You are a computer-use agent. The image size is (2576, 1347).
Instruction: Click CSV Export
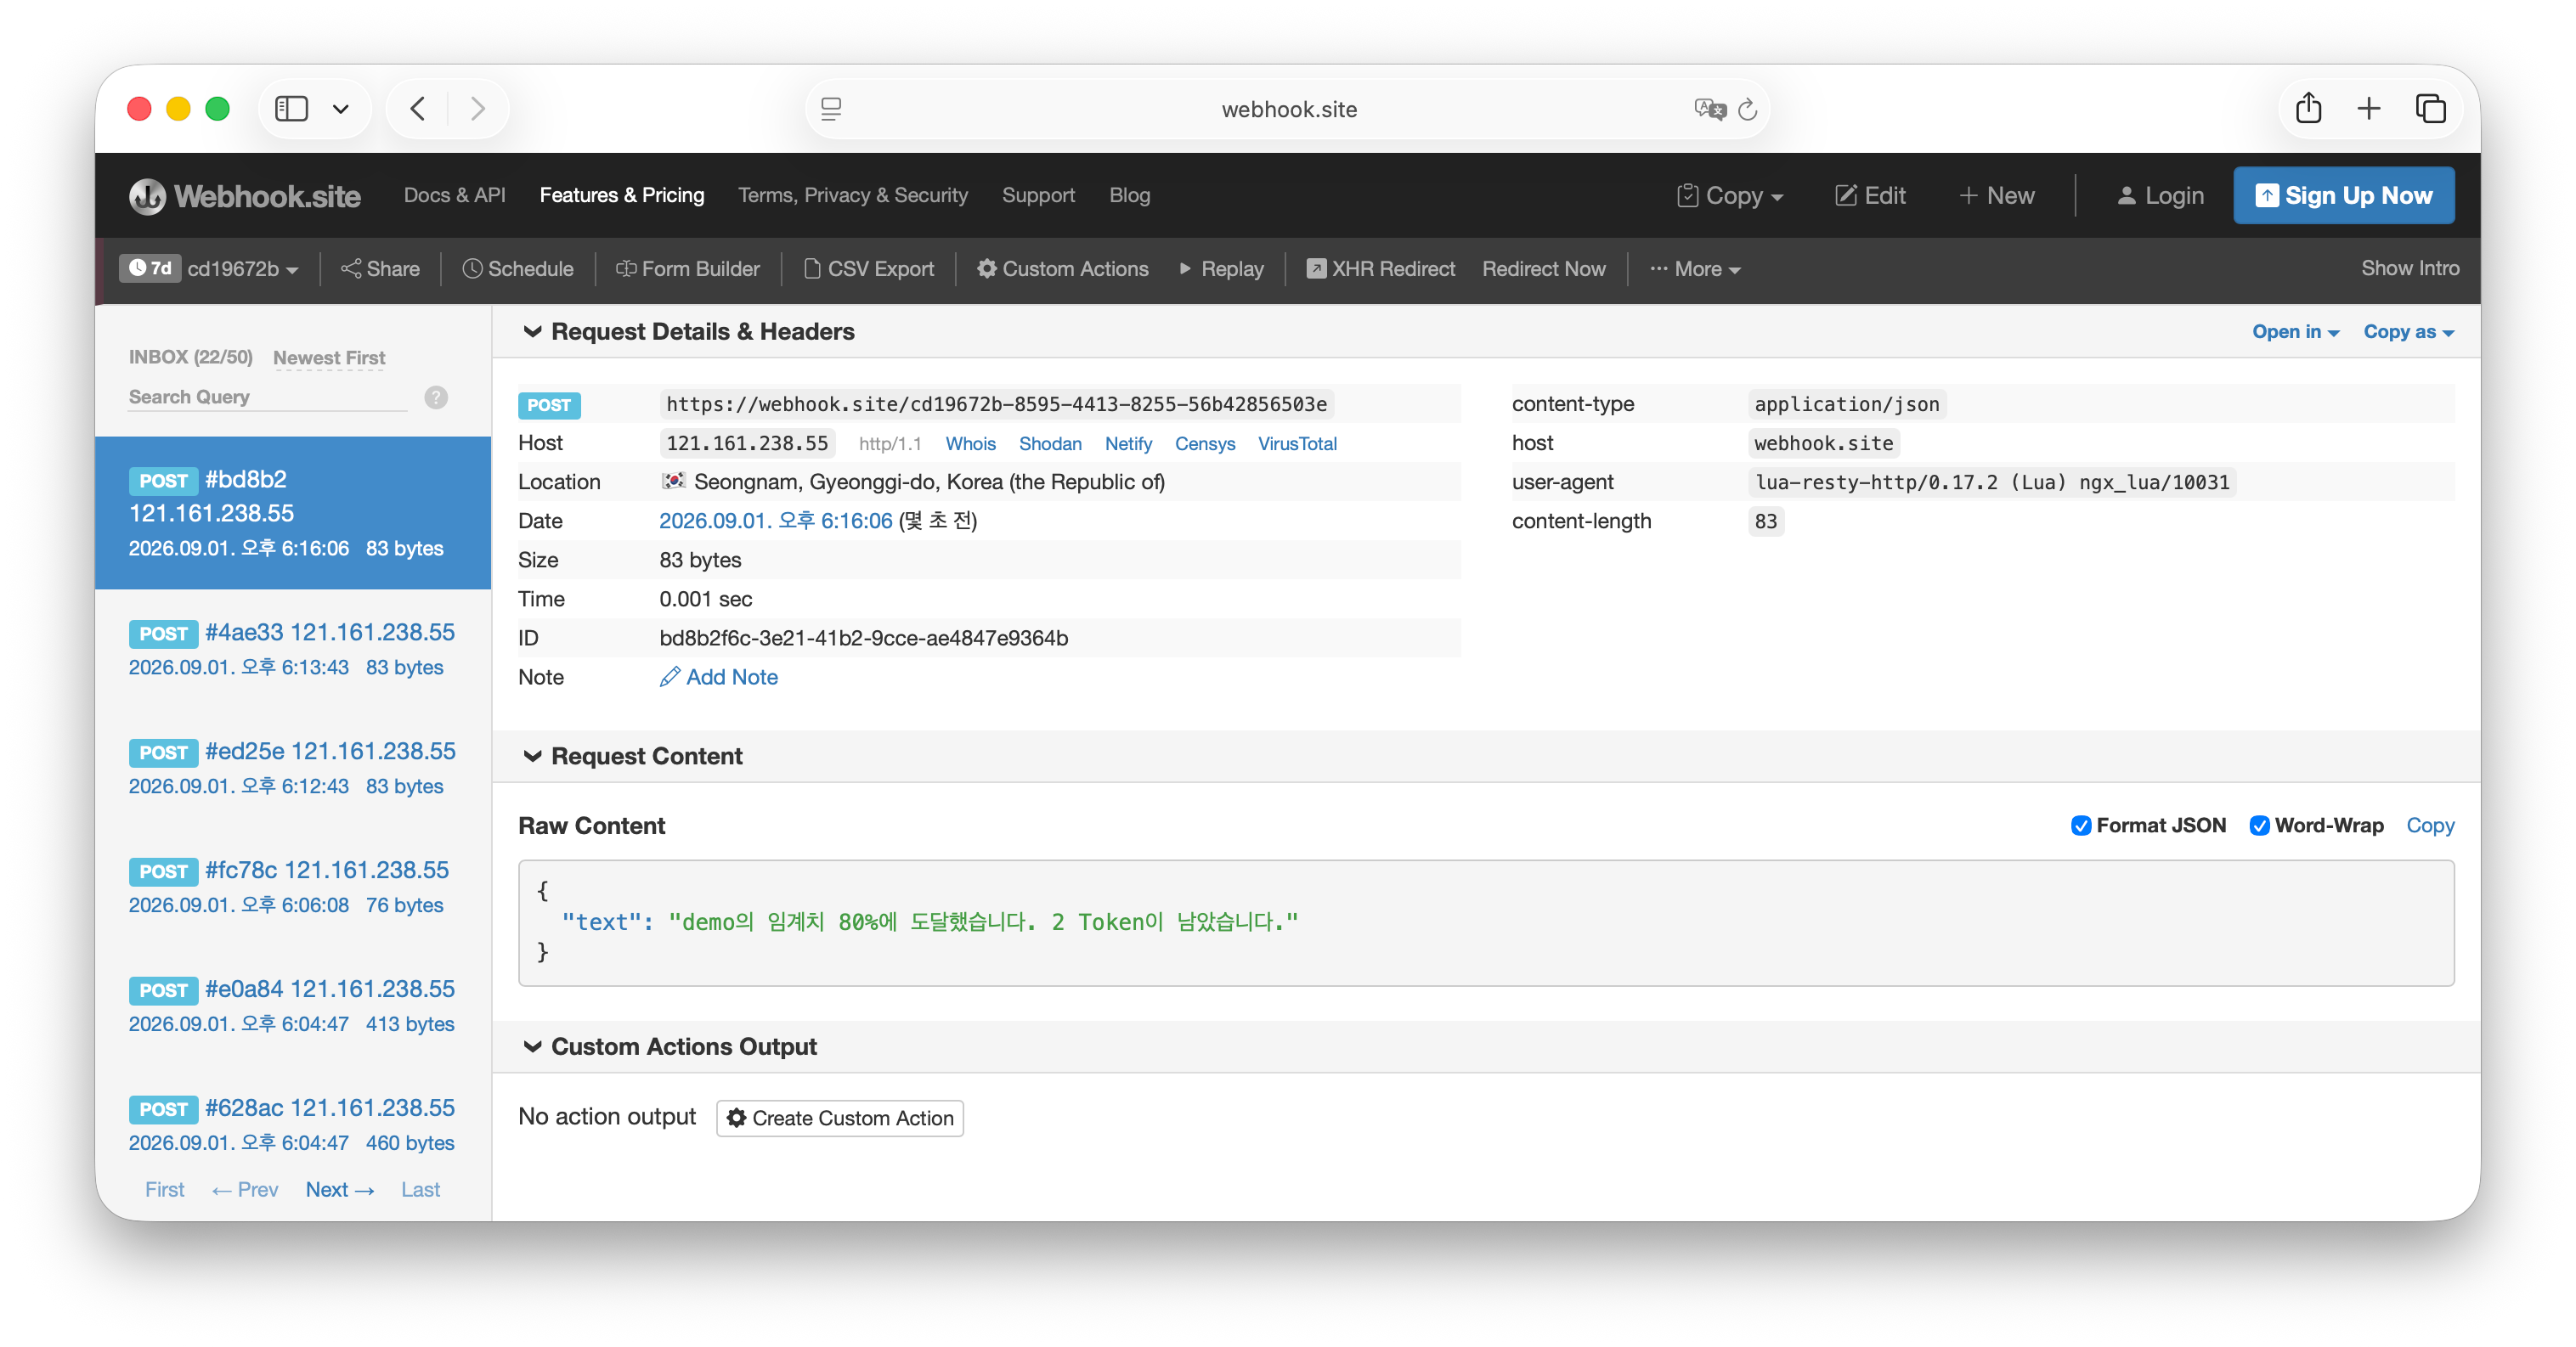(x=869, y=269)
